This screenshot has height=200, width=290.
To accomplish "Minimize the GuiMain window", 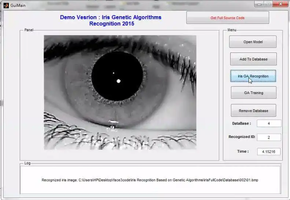I will coord(259,4).
